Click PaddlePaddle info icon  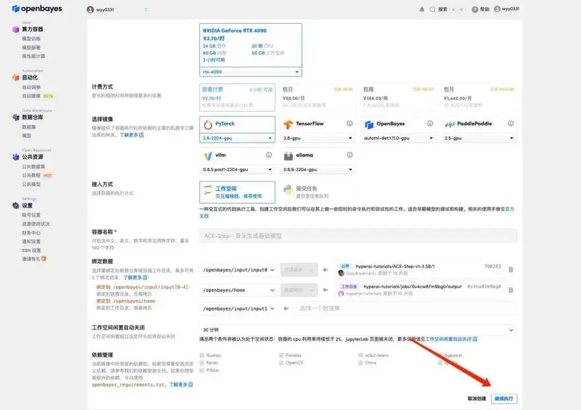(511, 123)
